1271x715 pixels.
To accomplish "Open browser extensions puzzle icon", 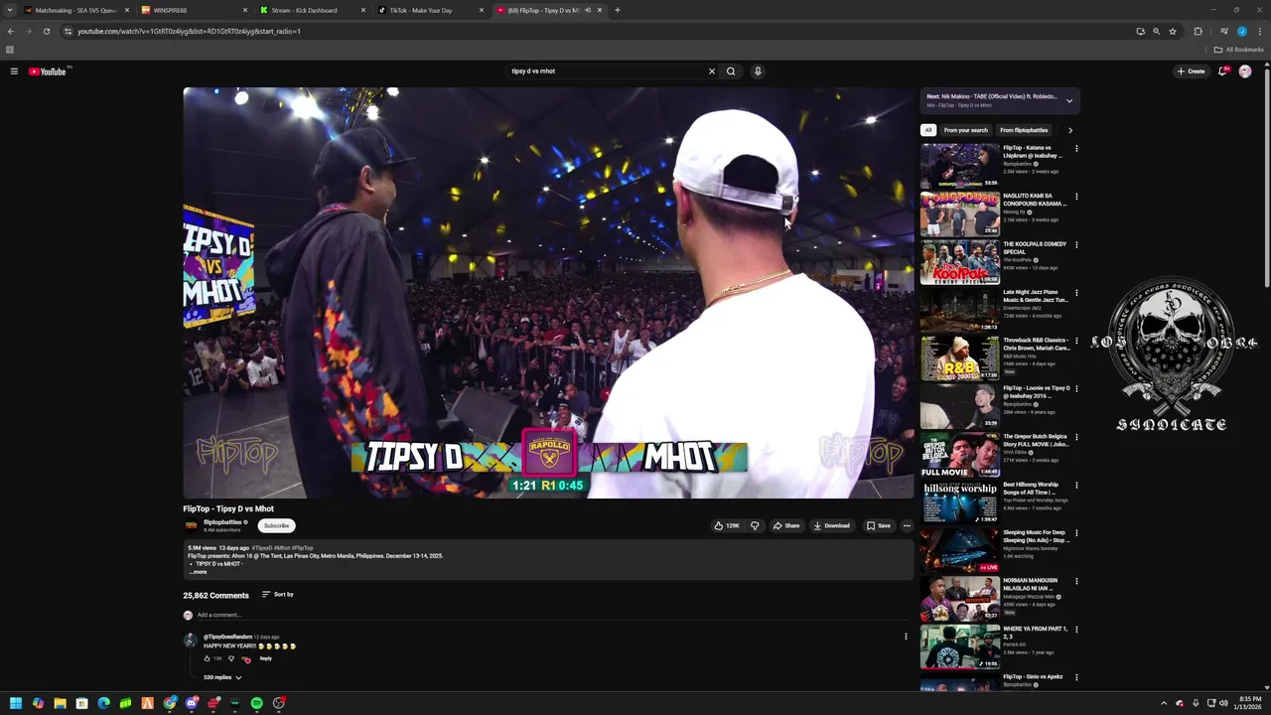I will click(1198, 31).
